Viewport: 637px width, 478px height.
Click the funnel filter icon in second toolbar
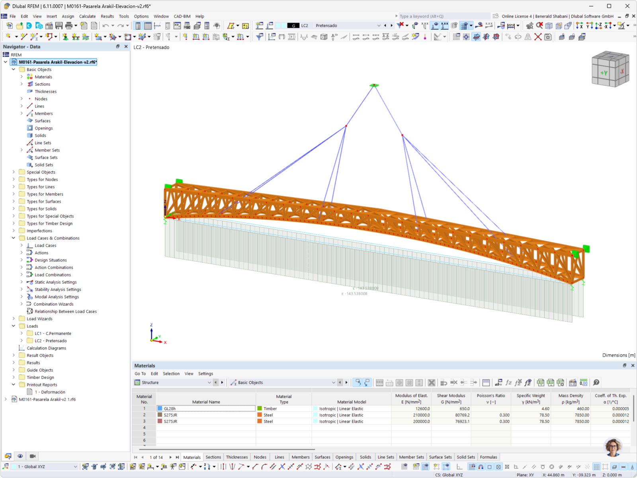pyautogui.click(x=259, y=37)
